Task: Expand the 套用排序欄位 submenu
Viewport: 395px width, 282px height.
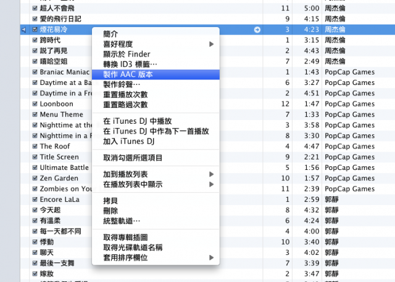Action: [211, 257]
